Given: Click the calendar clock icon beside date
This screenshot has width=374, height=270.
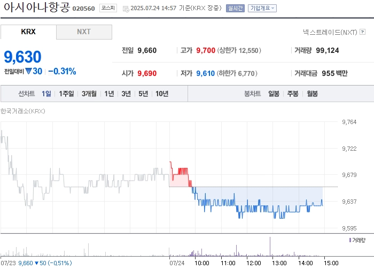Looking at the screenshot, I should (x=126, y=9).
